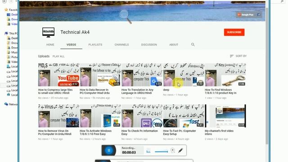
Task: Select Network in Explorer sidebar
Action: click(x=11, y=104)
